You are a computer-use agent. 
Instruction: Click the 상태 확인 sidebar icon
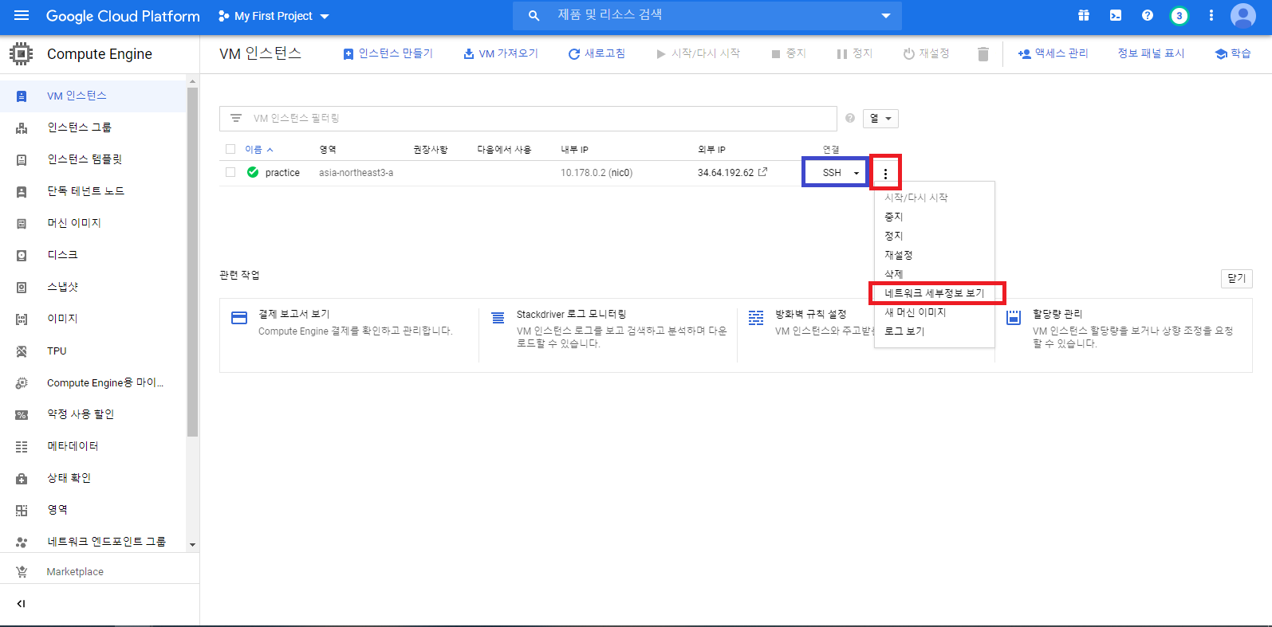coord(22,479)
